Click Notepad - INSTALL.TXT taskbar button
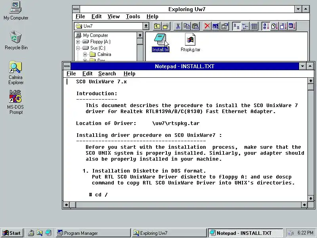 pos(246,233)
